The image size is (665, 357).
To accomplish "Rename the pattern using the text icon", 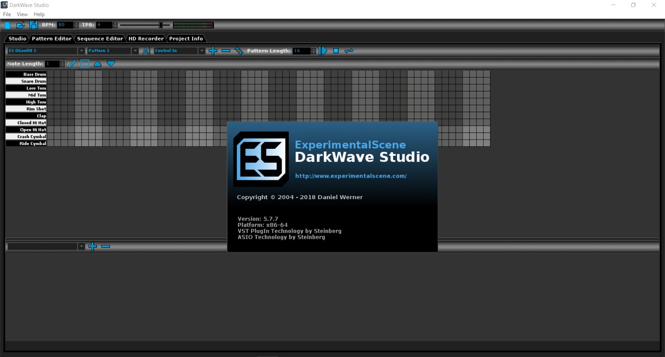I will click(146, 51).
